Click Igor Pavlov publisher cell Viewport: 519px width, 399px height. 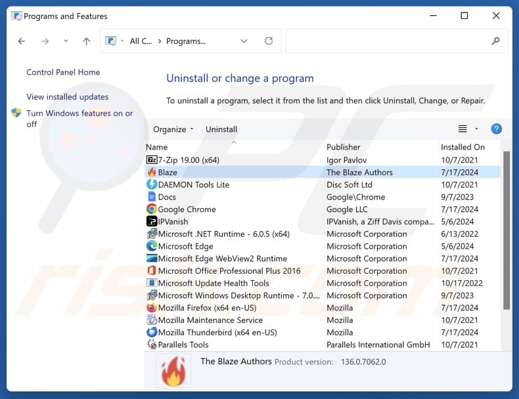point(347,160)
